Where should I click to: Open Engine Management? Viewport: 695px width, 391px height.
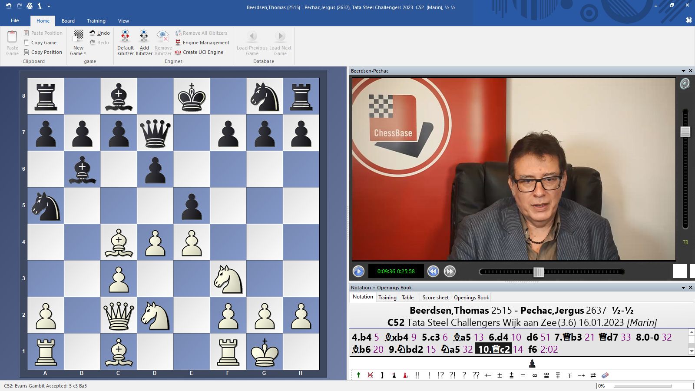click(202, 43)
